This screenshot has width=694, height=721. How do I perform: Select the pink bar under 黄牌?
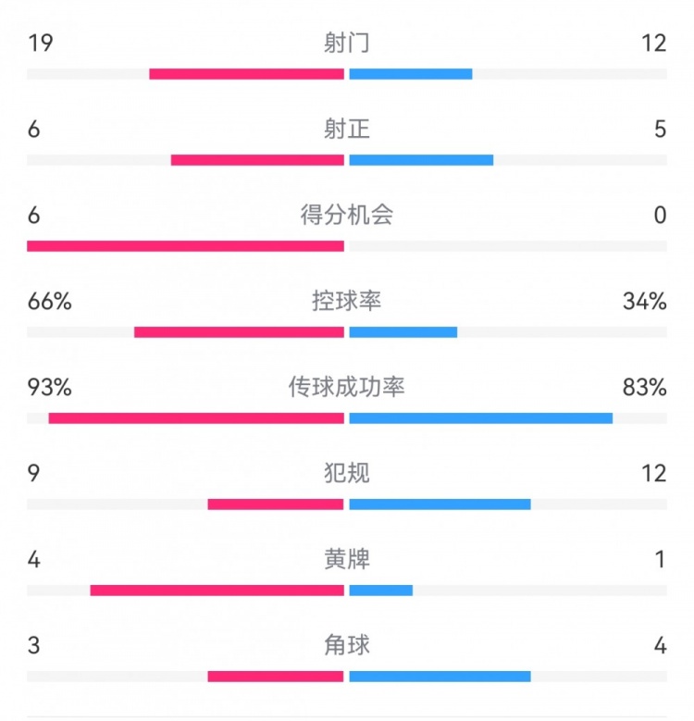tap(217, 590)
